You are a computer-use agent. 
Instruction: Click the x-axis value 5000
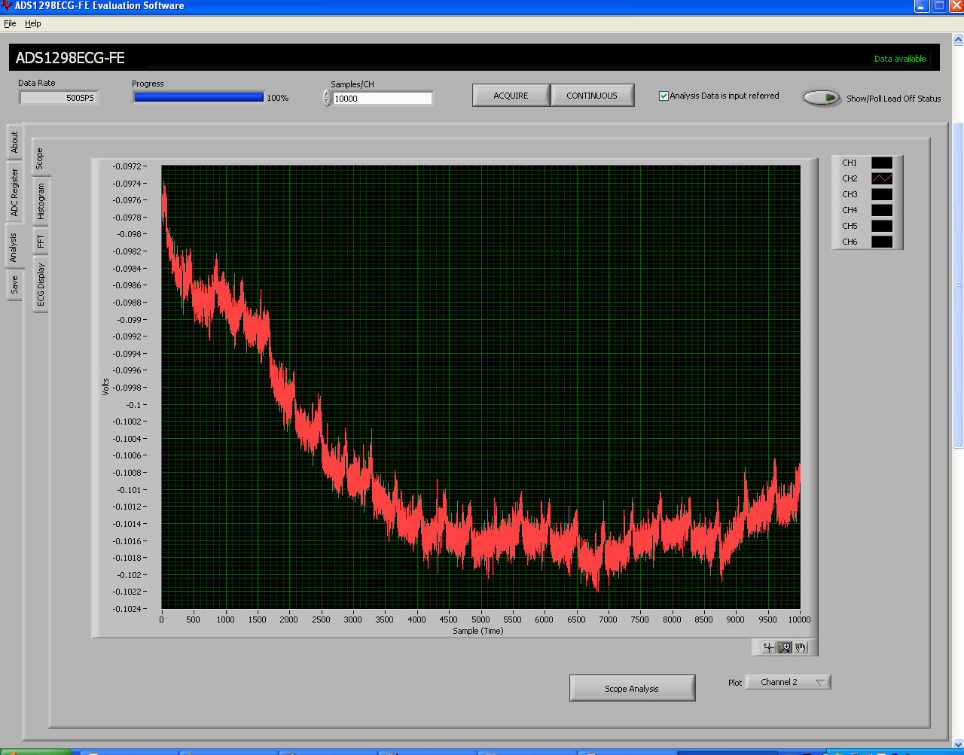pos(480,620)
